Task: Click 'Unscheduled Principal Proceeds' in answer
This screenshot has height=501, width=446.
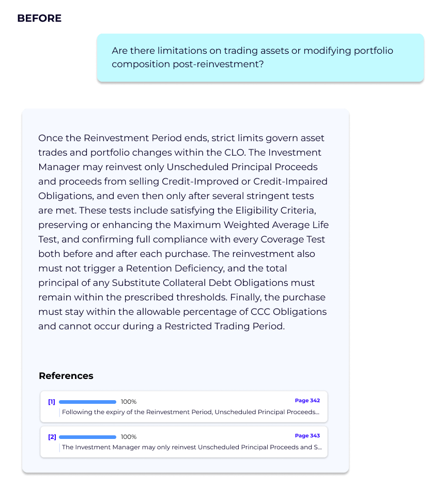Action: pyautogui.click(x=242, y=167)
